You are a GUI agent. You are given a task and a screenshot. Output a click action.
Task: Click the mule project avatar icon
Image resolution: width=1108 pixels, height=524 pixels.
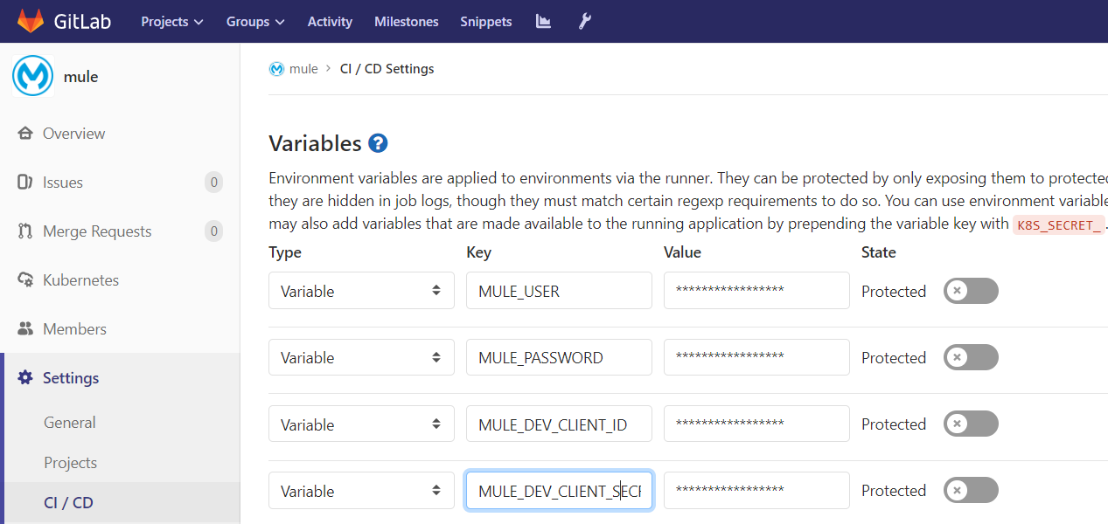pyautogui.click(x=32, y=76)
